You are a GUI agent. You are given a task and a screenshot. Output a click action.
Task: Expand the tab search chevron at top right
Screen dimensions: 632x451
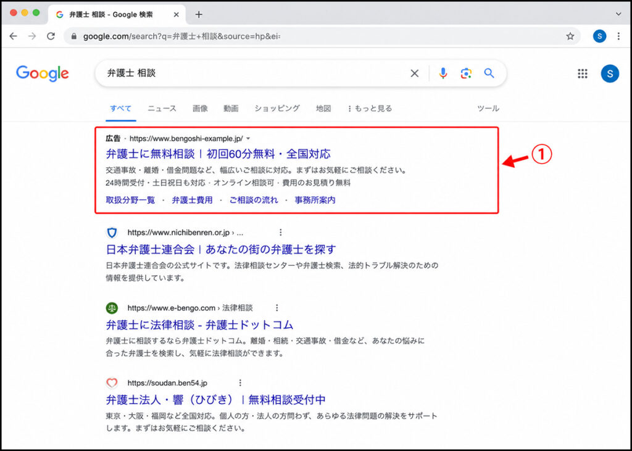618,14
